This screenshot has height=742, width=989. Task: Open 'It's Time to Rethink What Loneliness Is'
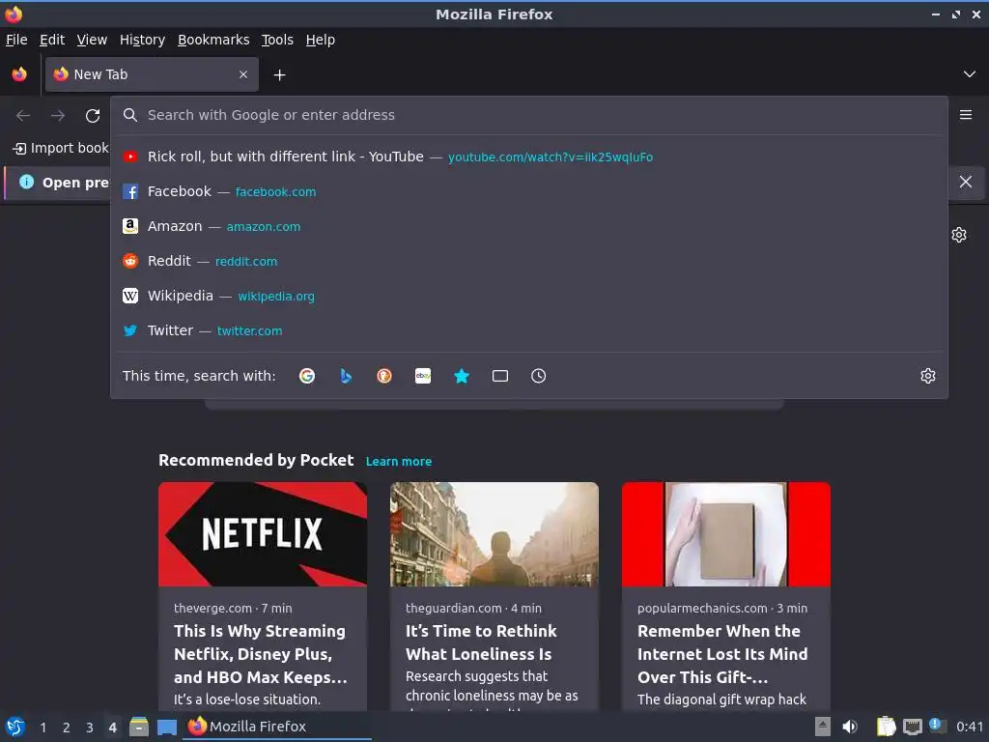tap(481, 642)
